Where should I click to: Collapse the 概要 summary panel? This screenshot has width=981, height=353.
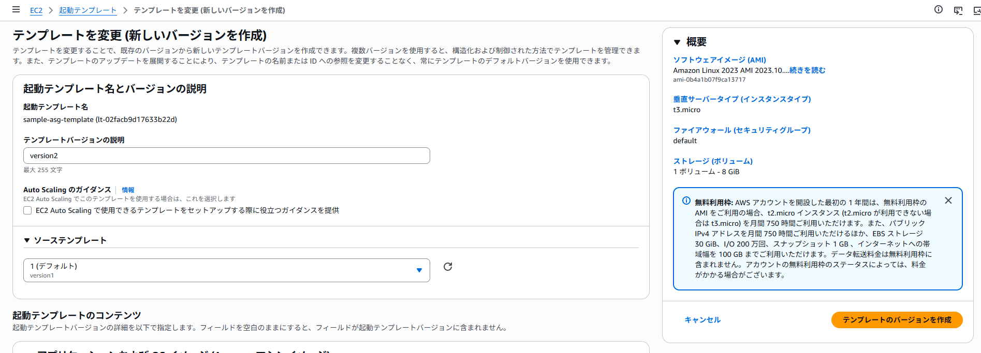(677, 42)
